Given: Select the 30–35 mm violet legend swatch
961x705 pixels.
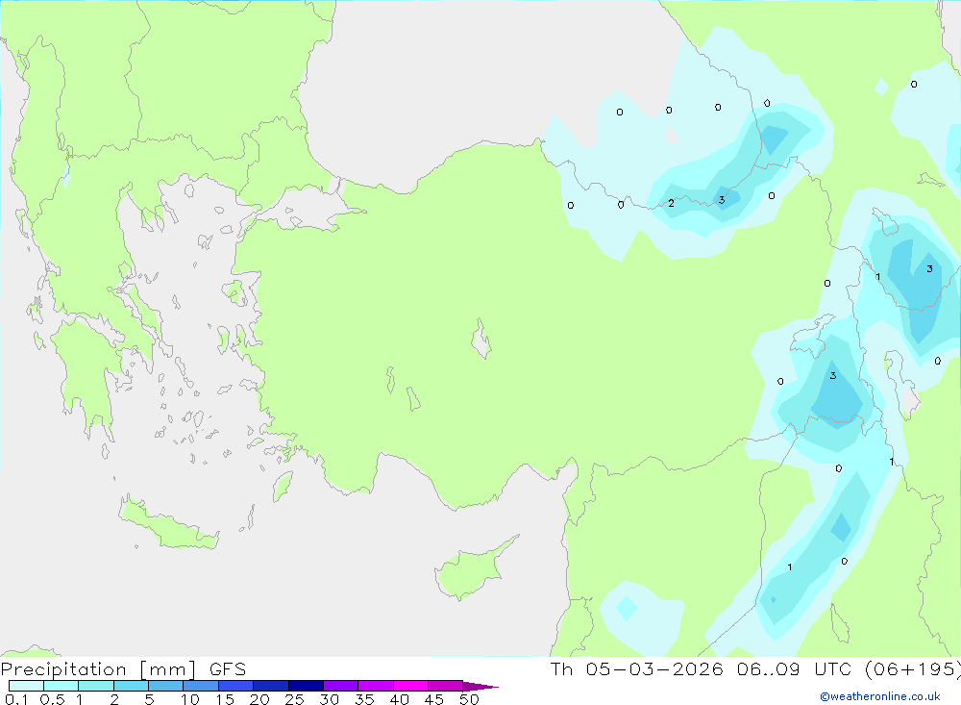Looking at the screenshot, I should pos(340,686).
